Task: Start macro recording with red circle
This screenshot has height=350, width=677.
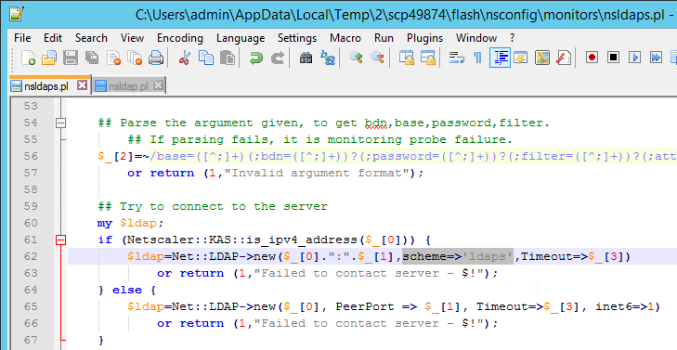Action: point(592,58)
